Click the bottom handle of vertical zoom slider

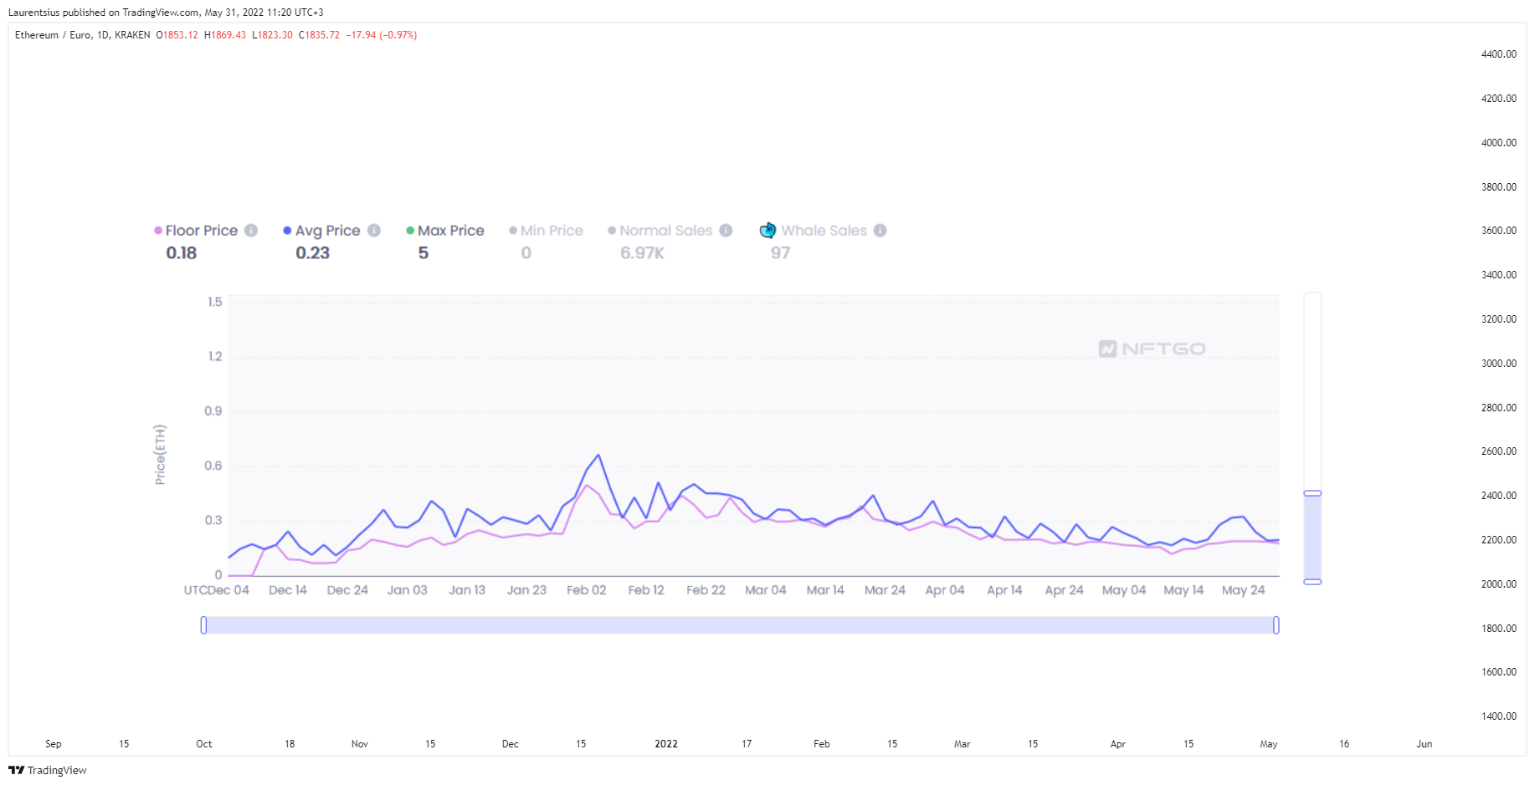tap(1312, 581)
